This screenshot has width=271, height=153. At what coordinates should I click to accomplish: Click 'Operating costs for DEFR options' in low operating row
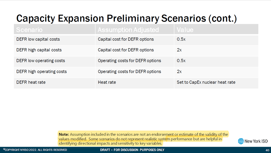[x=129, y=61]
